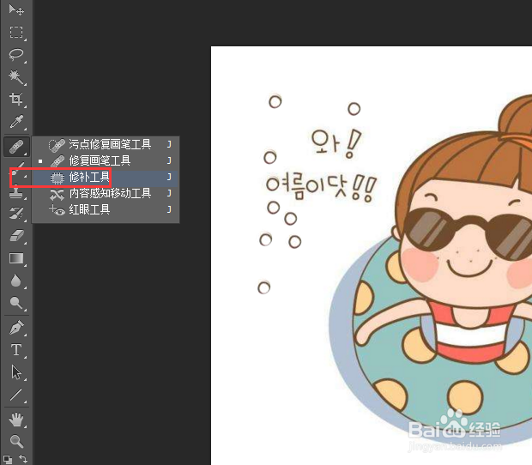Select the Path Selection arrow tool
532x465 pixels.
click(16, 372)
